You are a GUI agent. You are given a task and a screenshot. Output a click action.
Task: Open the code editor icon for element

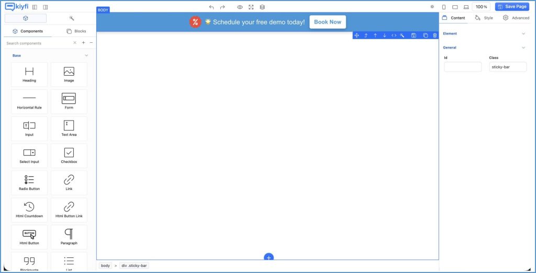coord(394,35)
